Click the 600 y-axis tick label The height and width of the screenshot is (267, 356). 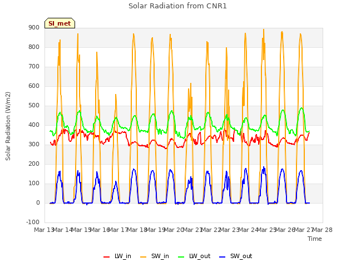34,86
